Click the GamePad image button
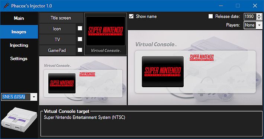 pos(57,50)
